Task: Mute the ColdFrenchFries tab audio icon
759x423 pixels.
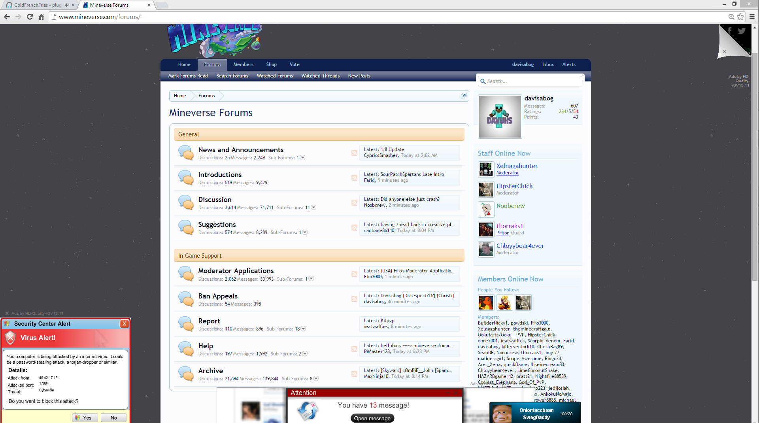Action: tap(66, 5)
